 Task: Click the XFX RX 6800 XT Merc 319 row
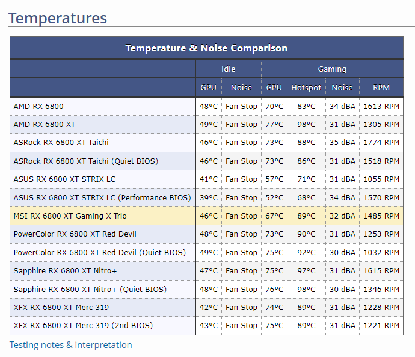pos(61,308)
